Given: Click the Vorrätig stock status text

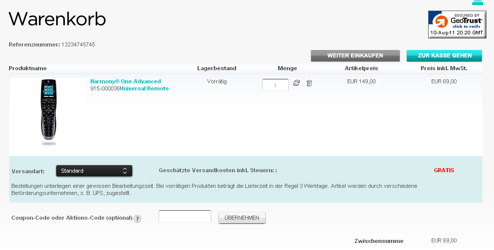Looking at the screenshot, I should click(x=217, y=81).
